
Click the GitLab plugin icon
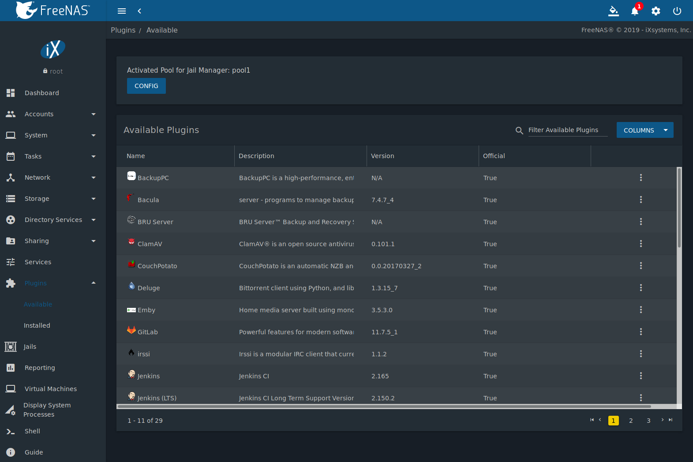point(131,330)
